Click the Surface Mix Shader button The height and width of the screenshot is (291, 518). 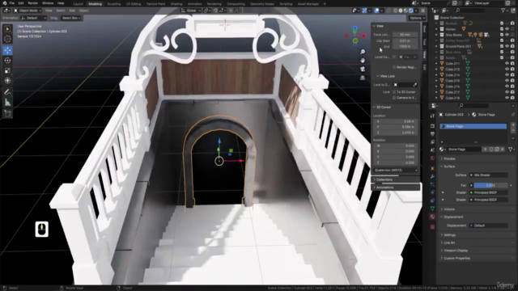pyautogui.click(x=489, y=175)
